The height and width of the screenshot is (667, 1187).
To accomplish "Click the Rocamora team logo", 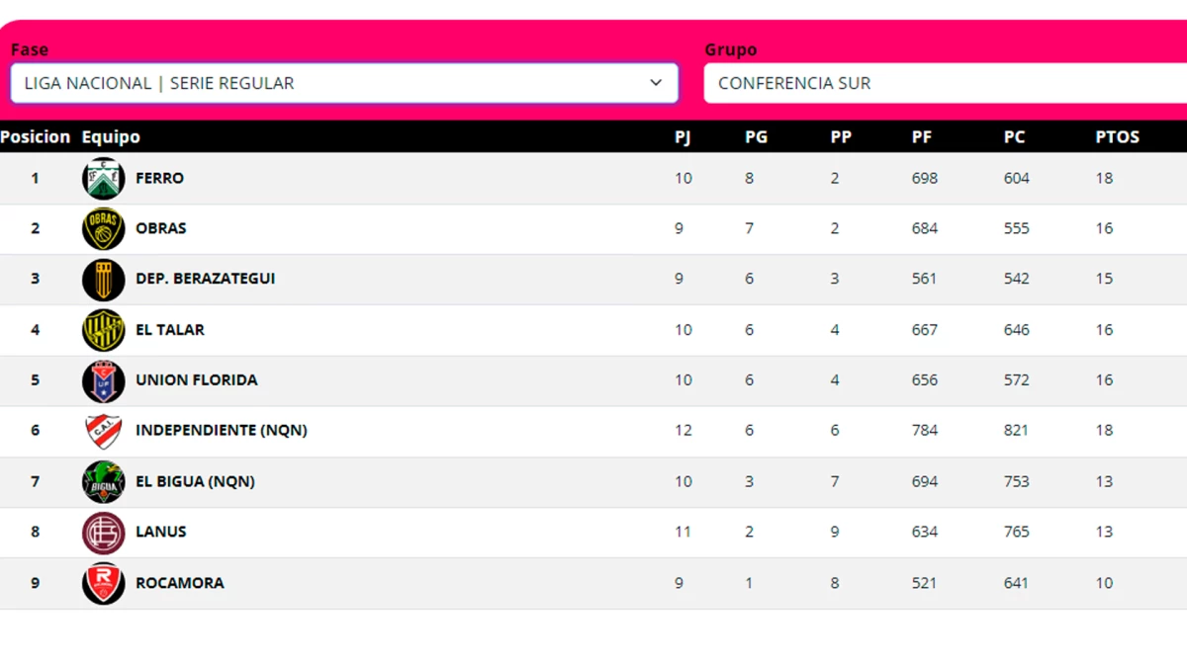I will (103, 583).
